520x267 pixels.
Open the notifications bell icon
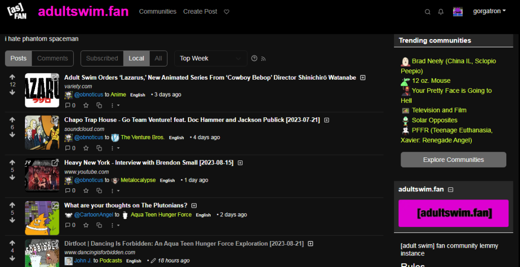coord(441,12)
